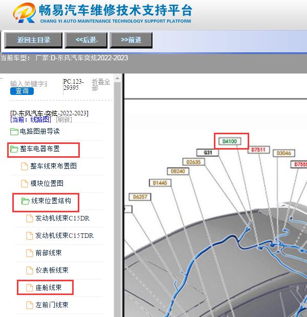Click the D1445 connector label

coord(160,183)
